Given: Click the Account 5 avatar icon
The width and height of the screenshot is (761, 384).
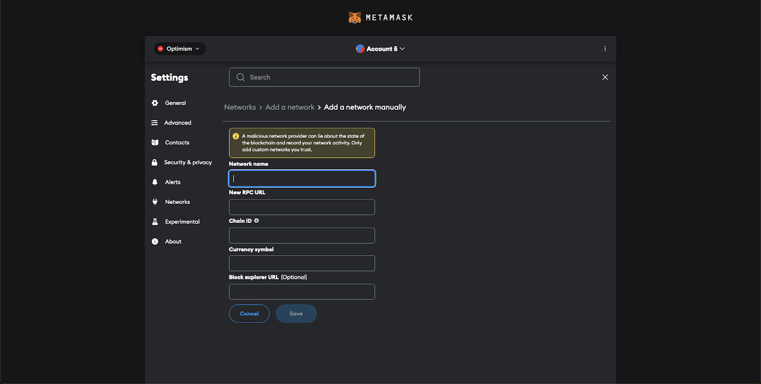Looking at the screenshot, I should click(360, 48).
